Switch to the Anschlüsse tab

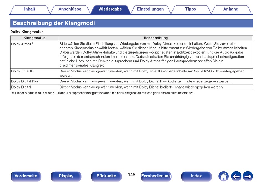click(x=70, y=9)
